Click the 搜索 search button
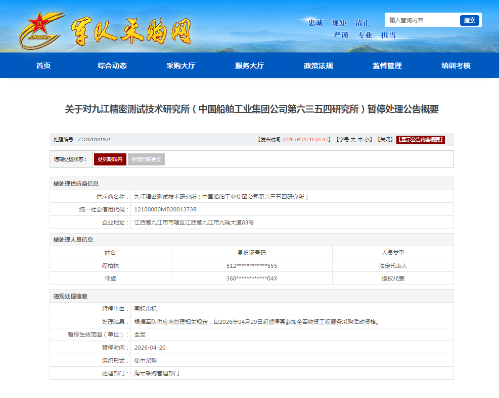 pyautogui.click(x=469, y=20)
